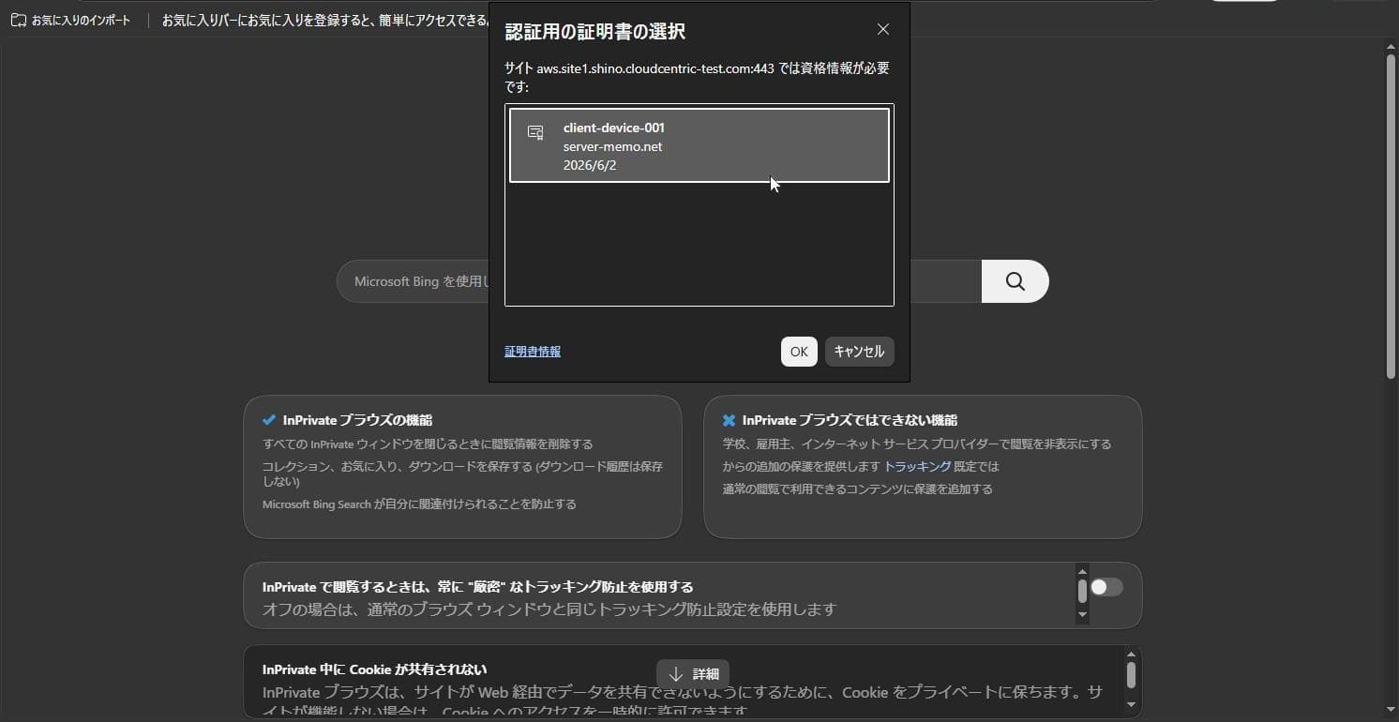The height and width of the screenshot is (722, 1399).
Task: Click the certificate icon beside client-device-001
Action: (535, 132)
